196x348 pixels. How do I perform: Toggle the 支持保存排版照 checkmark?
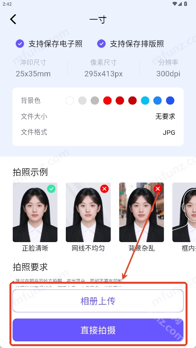(101, 43)
